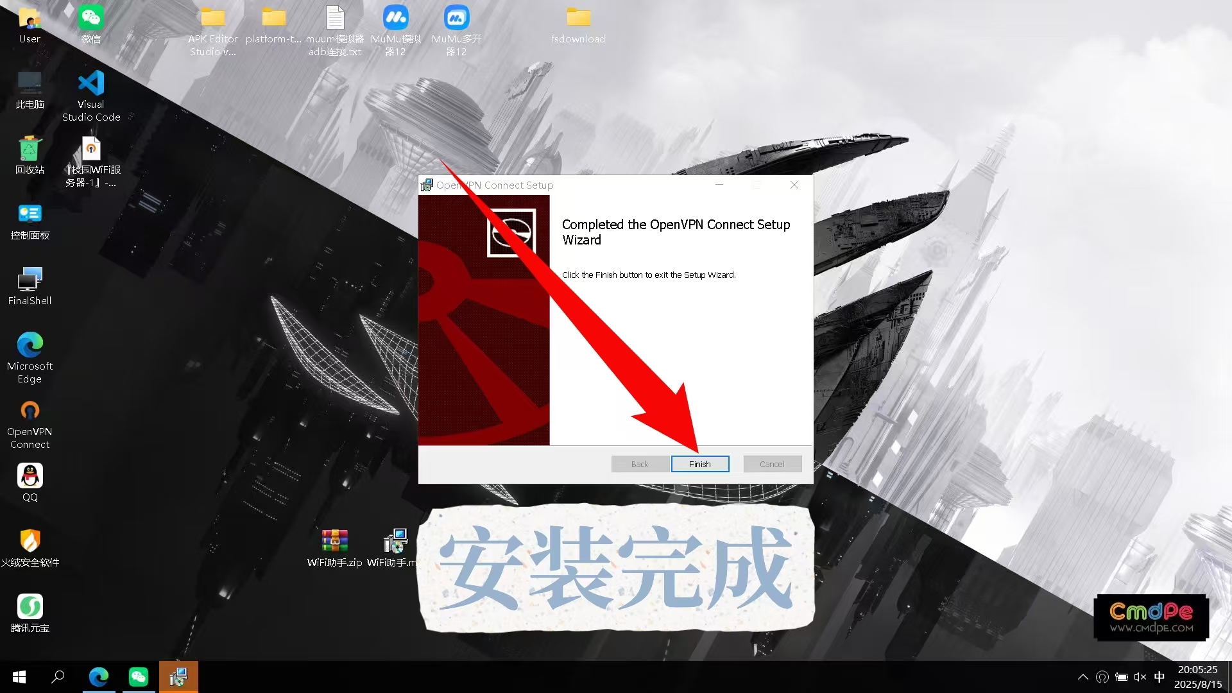The image size is (1232, 693).
Task: Open the WeChat (微信) desktop icon
Action: click(x=91, y=26)
